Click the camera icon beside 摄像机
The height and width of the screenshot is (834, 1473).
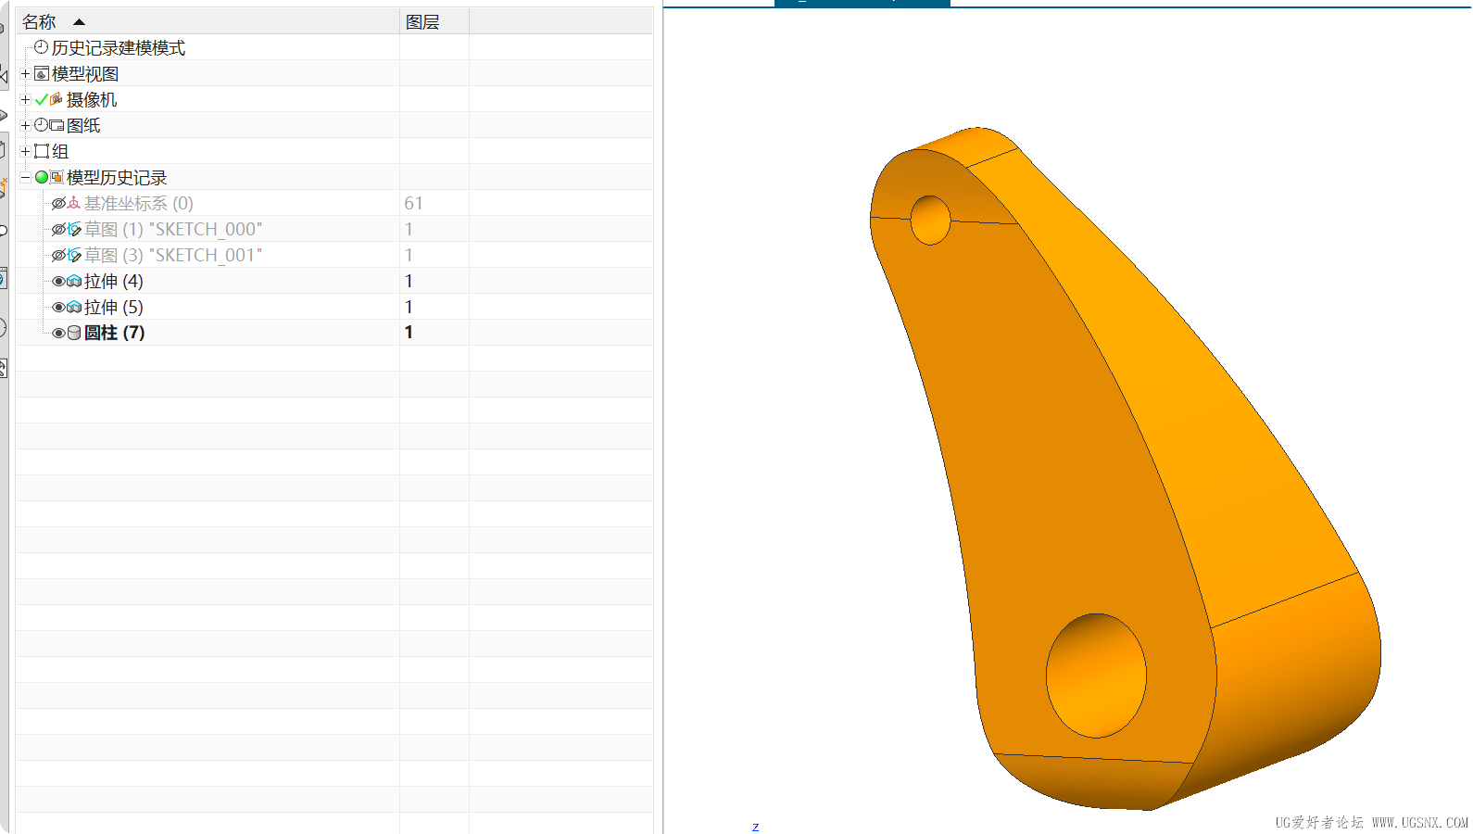(x=57, y=99)
